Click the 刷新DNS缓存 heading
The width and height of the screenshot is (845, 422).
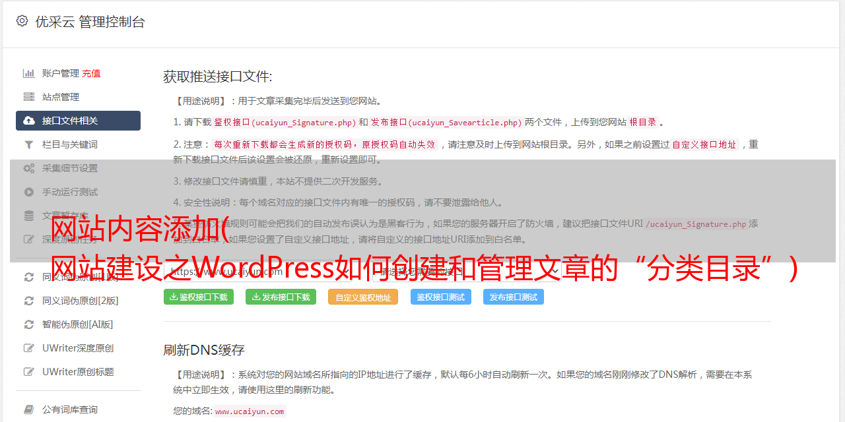204,349
